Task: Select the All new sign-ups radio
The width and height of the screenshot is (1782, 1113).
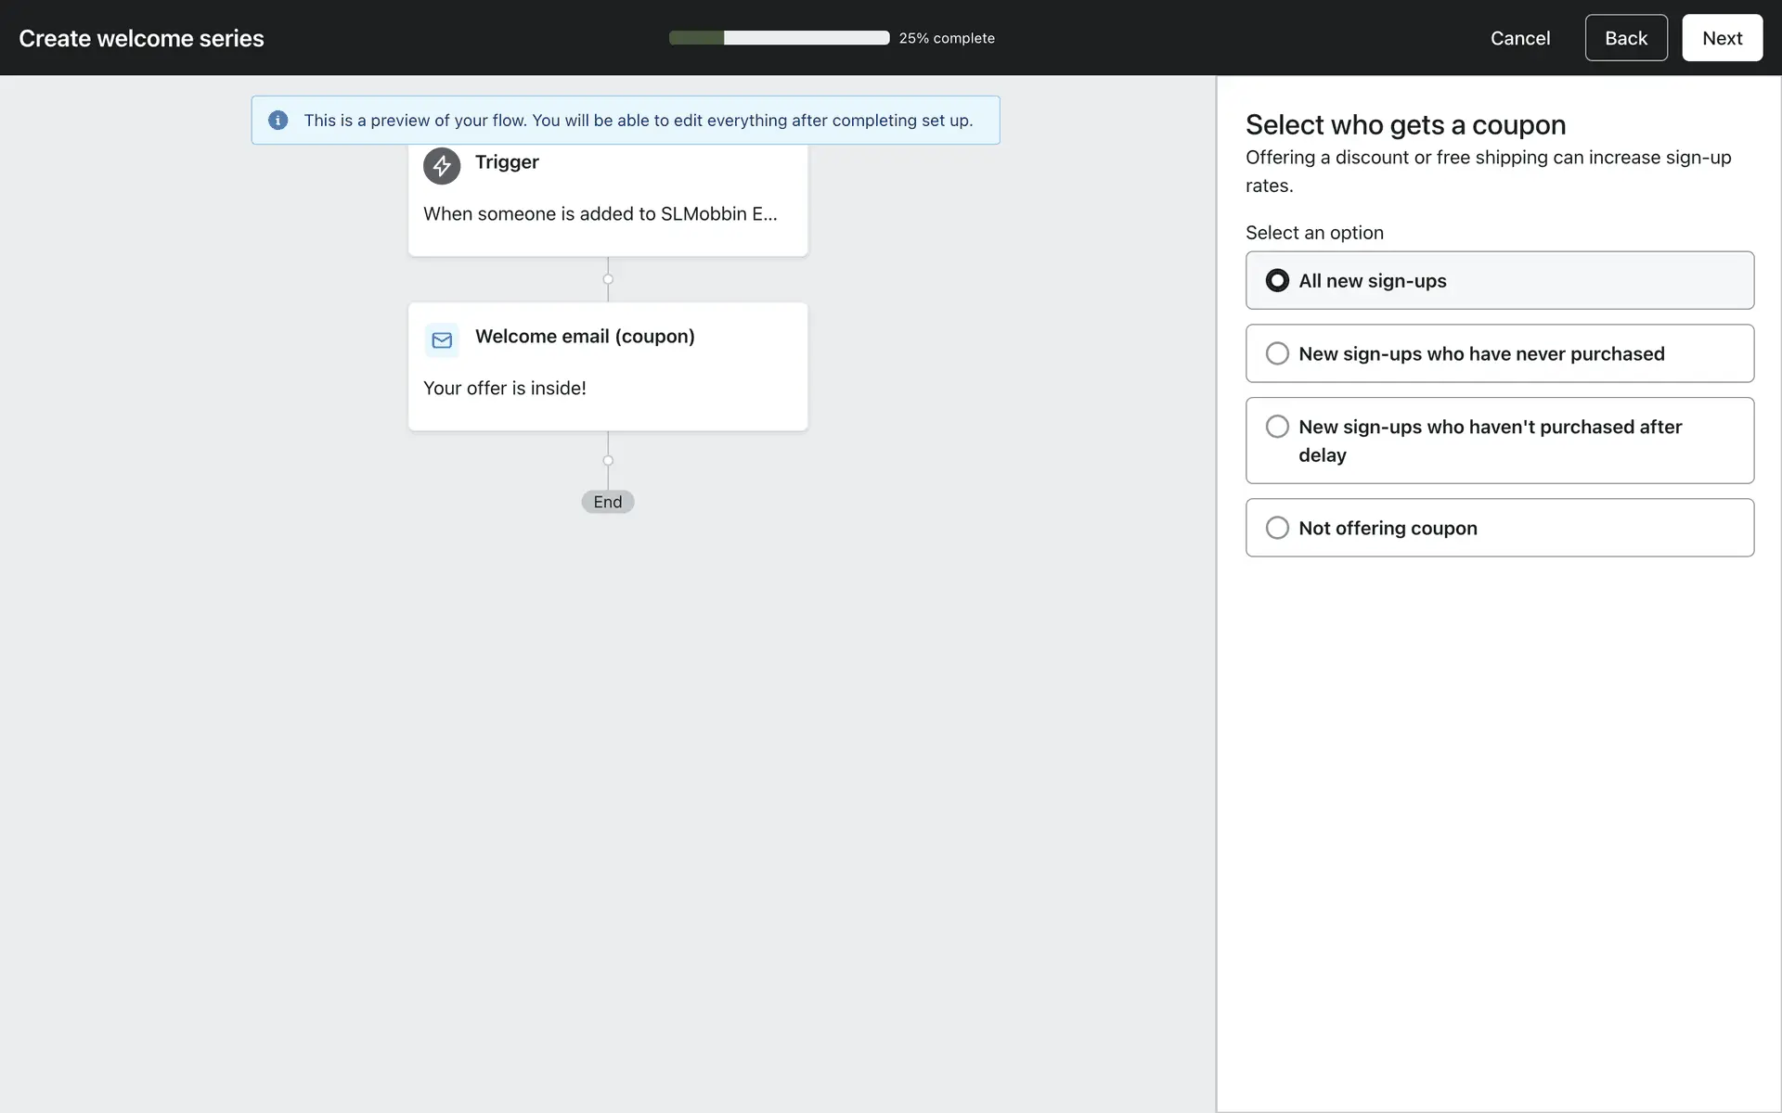Action: coord(1277,280)
